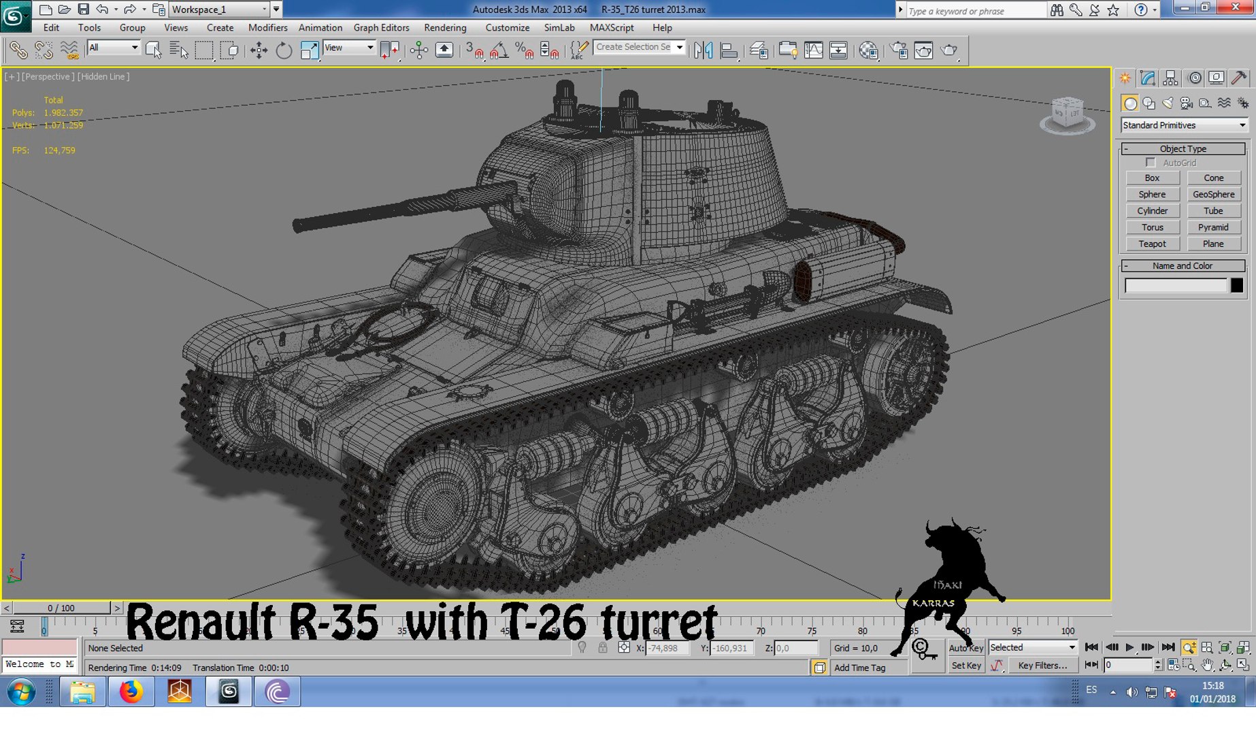This screenshot has height=735, width=1256.
Task: Enable the AutoGrid checkbox
Action: 1151,163
